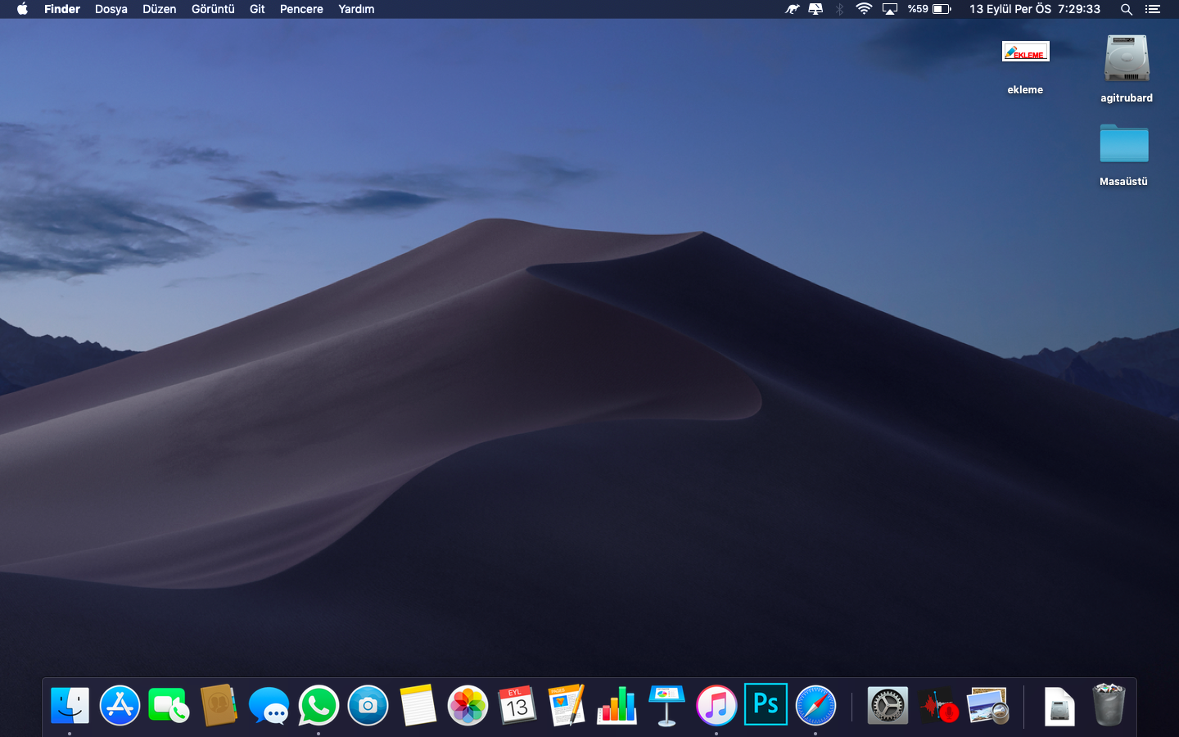Open Safari compass icon in the Dock

point(815,705)
